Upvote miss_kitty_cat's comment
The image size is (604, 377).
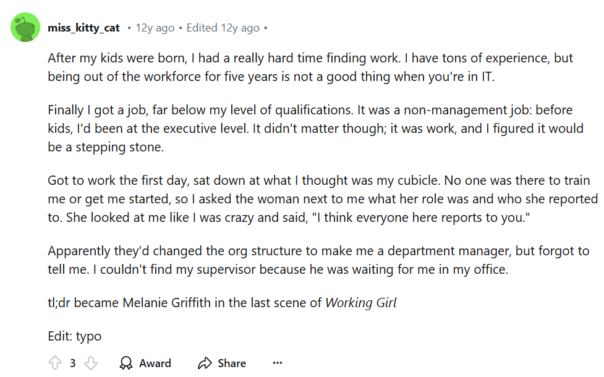point(55,363)
